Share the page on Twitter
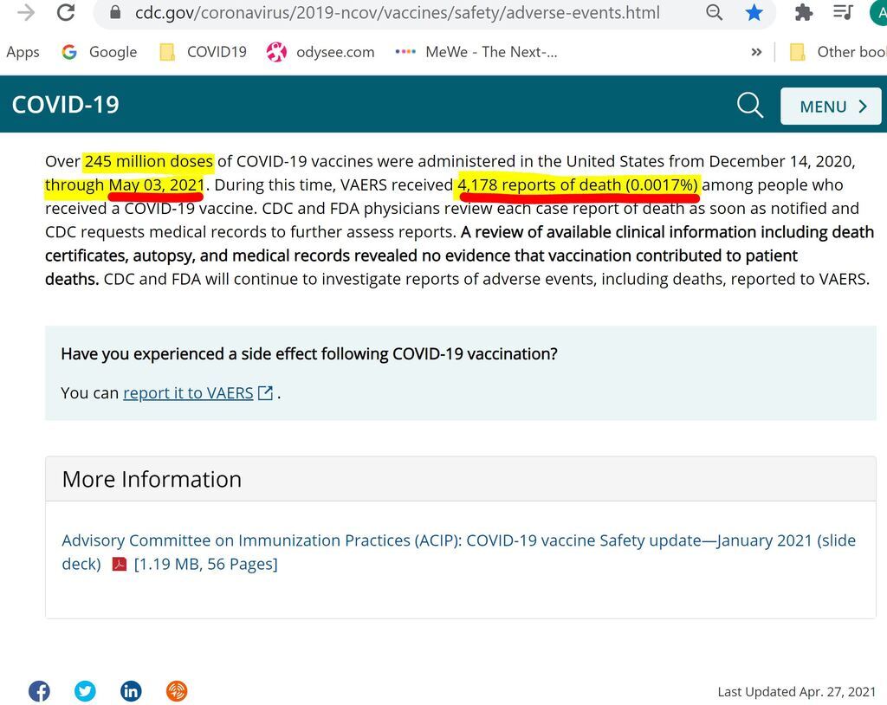 [85, 690]
